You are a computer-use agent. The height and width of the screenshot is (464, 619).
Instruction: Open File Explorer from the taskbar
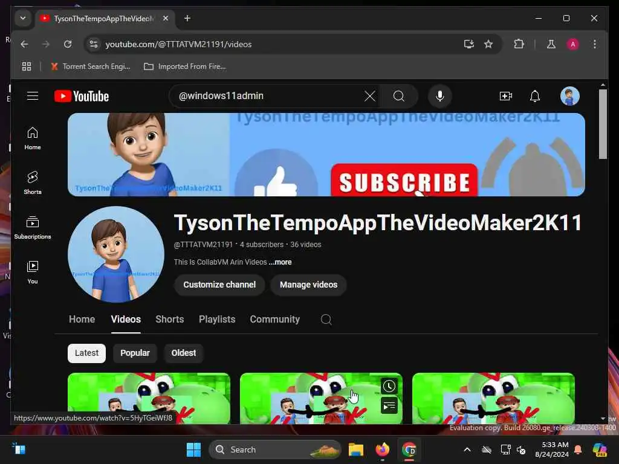tap(355, 449)
